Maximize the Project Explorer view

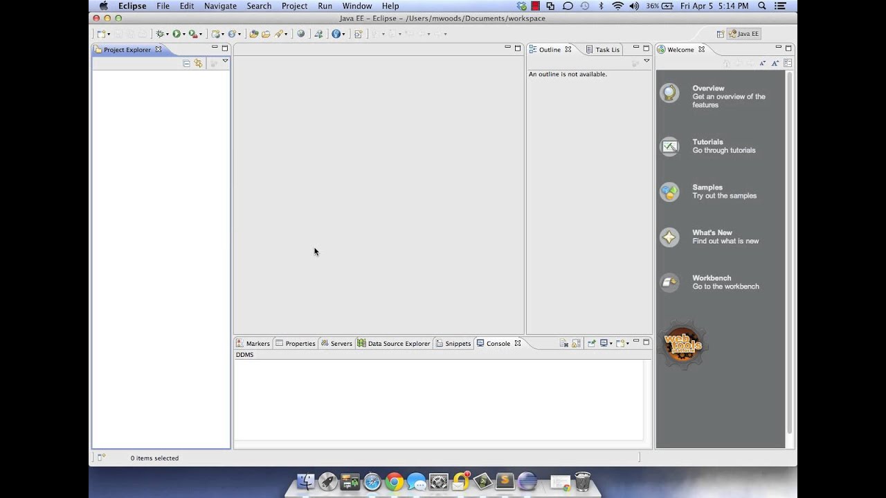click(225, 48)
